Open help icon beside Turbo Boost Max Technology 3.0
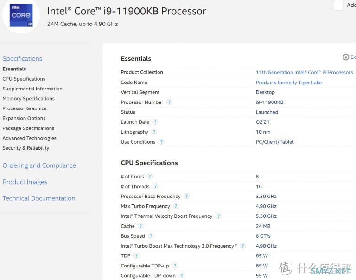Viewport: 356px width, 280px height. [x=243, y=246]
